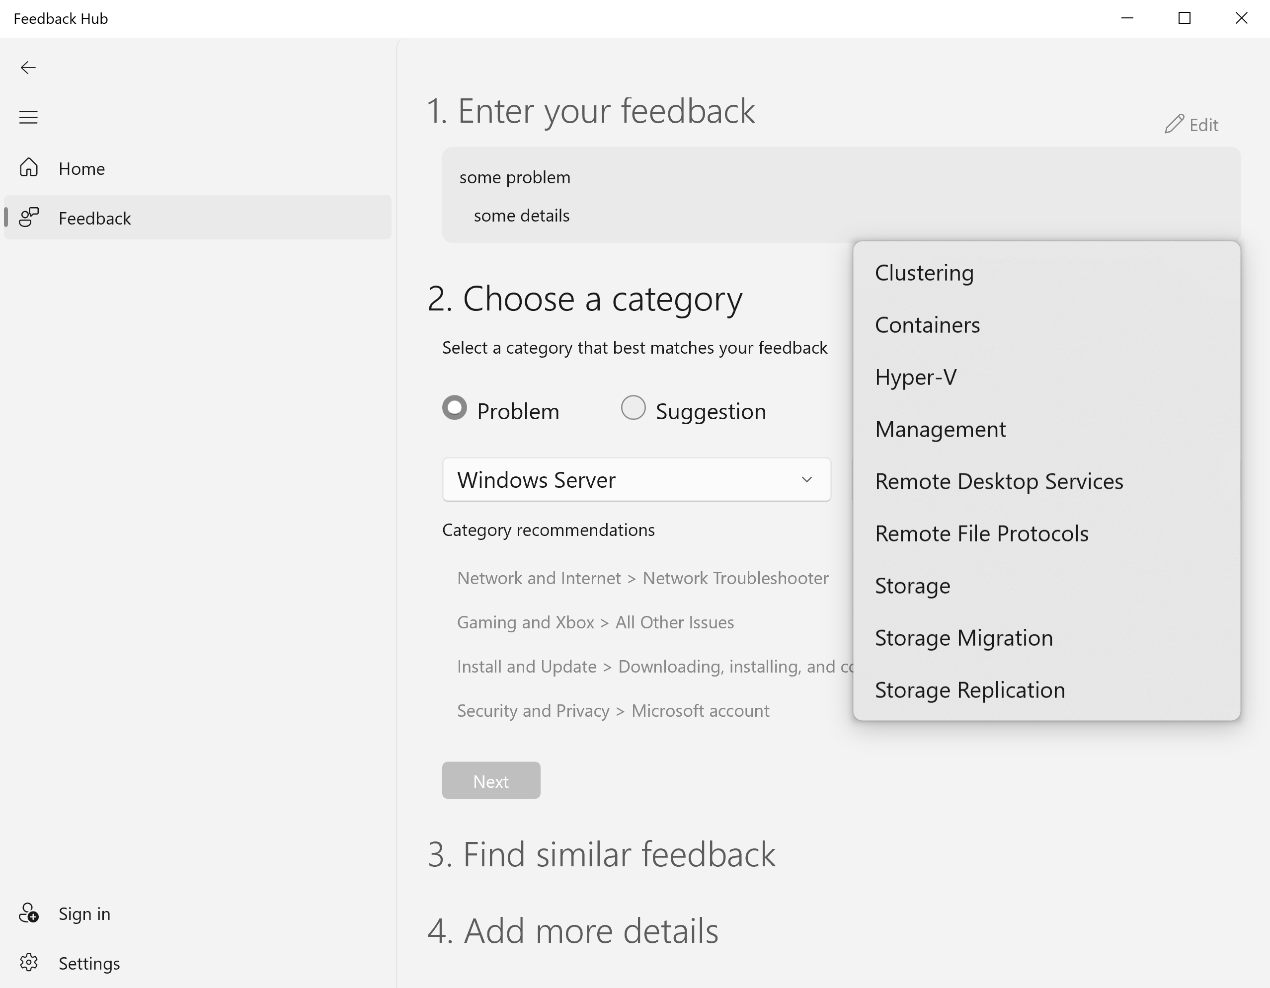This screenshot has width=1270, height=988.
Task: Open the Home label in sidebar
Action: pos(81,168)
